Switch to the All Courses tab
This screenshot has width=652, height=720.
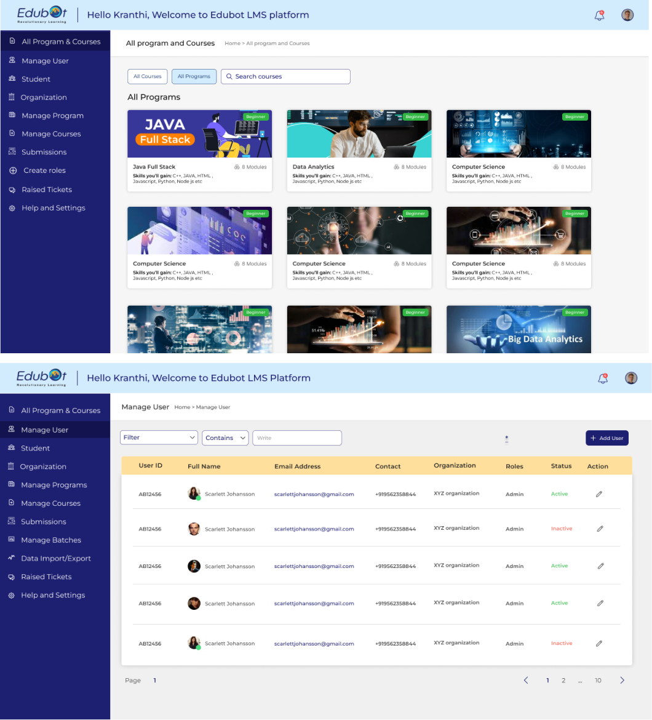tap(147, 76)
